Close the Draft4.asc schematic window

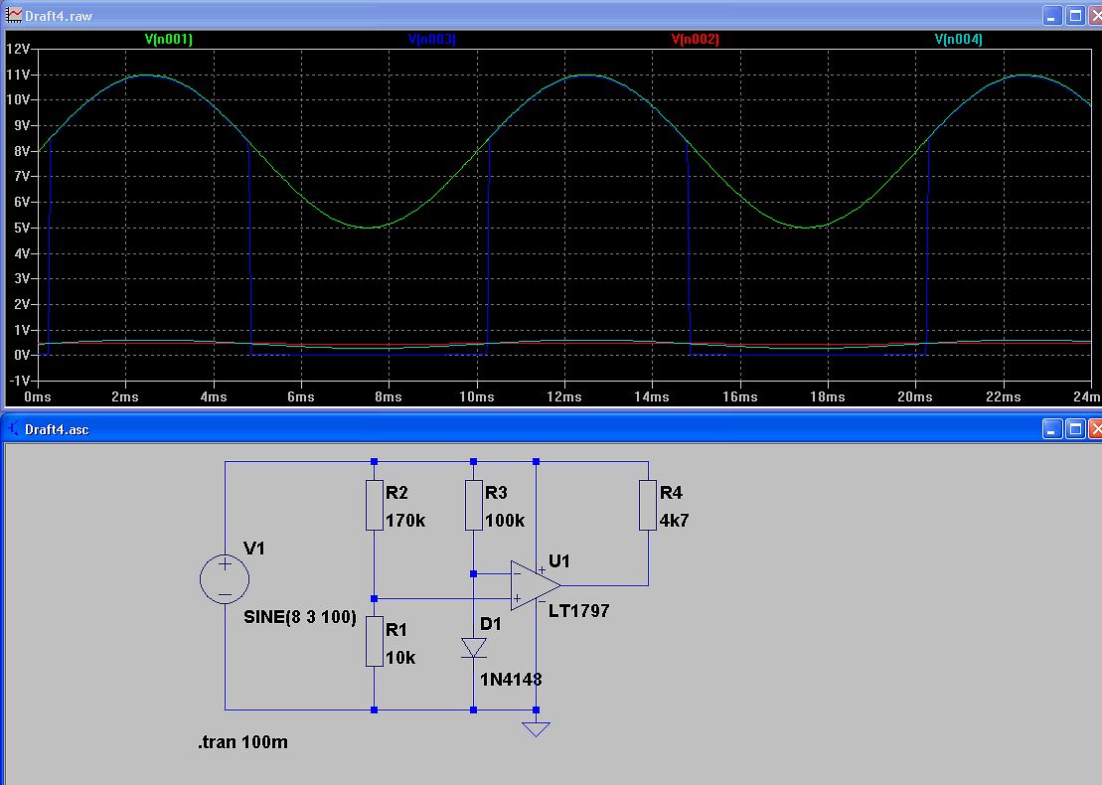pos(1096,428)
